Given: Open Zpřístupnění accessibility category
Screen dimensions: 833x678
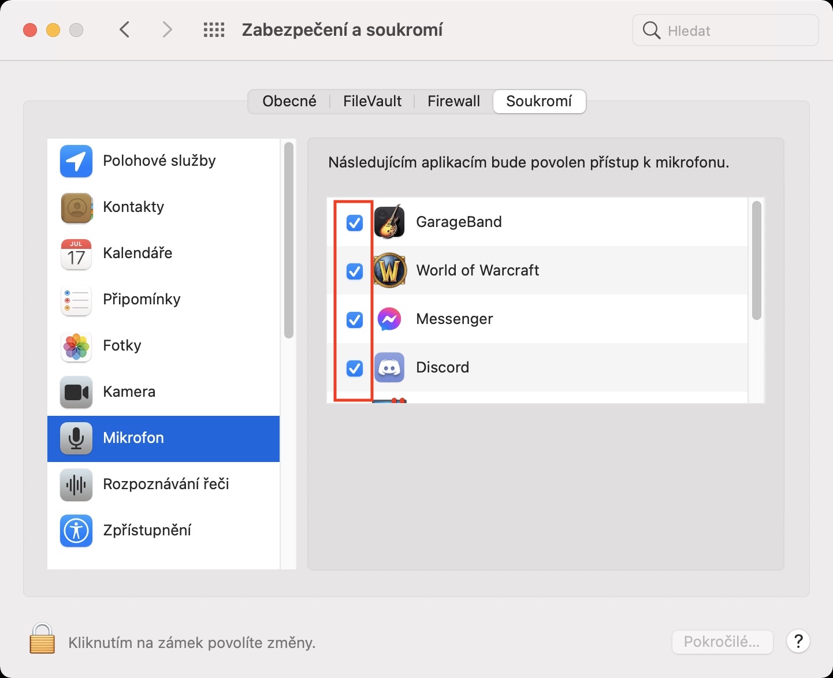Looking at the screenshot, I should [147, 530].
